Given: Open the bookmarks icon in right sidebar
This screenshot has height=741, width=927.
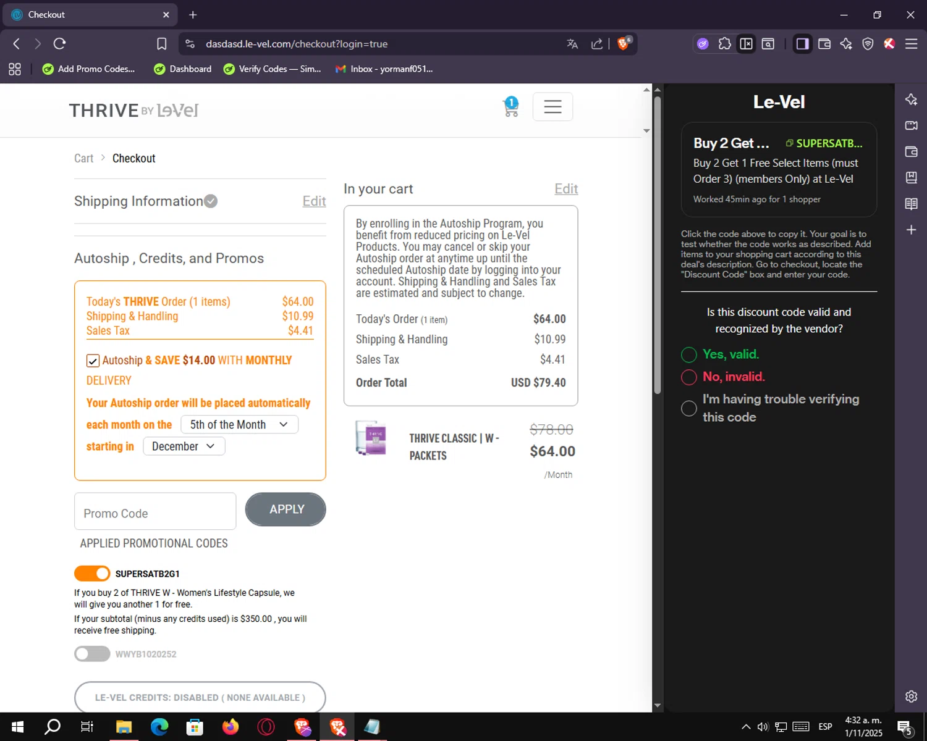Looking at the screenshot, I should 911,178.
